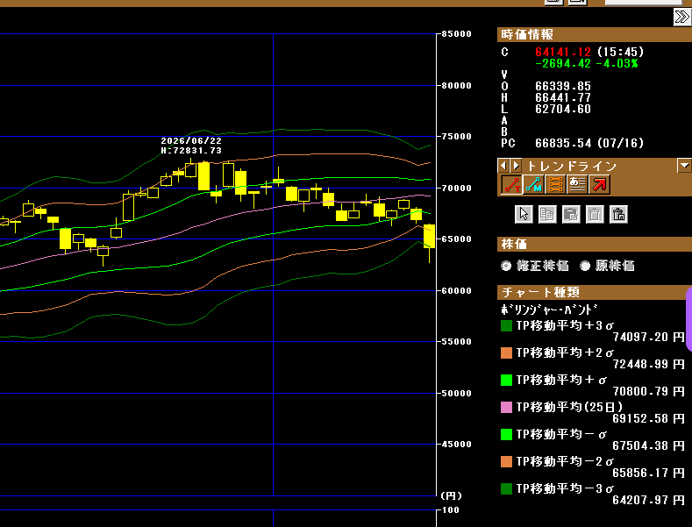Click the ボリンジャーバンド chart type label
Screen dimensions: 692x527
[550, 309]
